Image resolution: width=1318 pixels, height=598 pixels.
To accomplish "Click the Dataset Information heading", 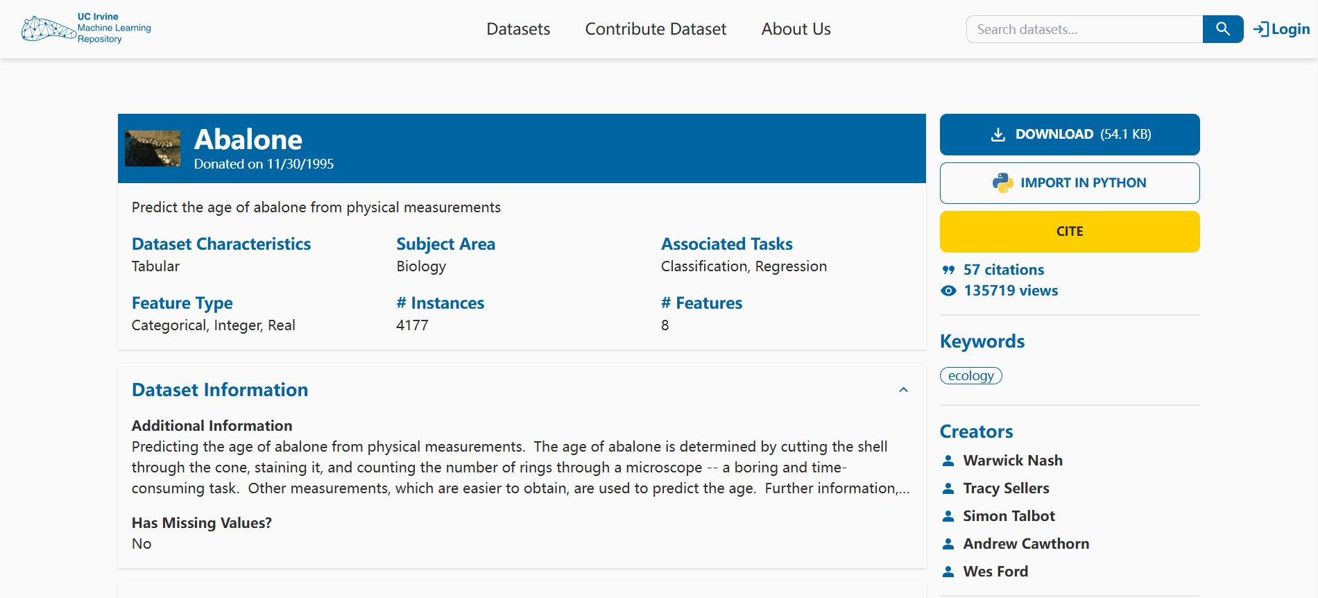I will click(x=220, y=390).
